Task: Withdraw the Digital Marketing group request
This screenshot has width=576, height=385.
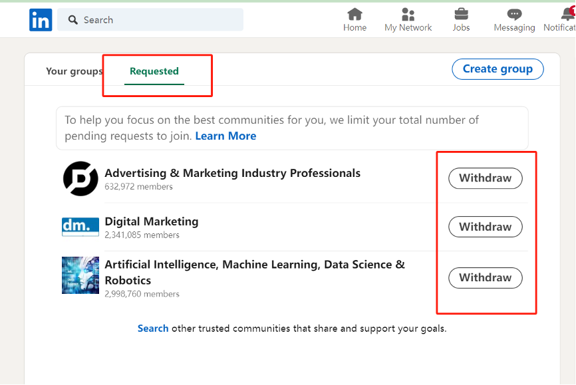Action: pos(486,227)
